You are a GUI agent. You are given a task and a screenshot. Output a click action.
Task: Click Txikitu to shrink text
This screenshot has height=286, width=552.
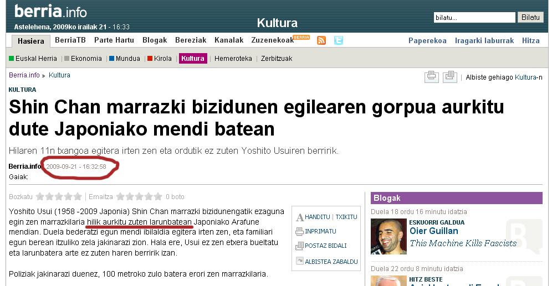coord(346,217)
